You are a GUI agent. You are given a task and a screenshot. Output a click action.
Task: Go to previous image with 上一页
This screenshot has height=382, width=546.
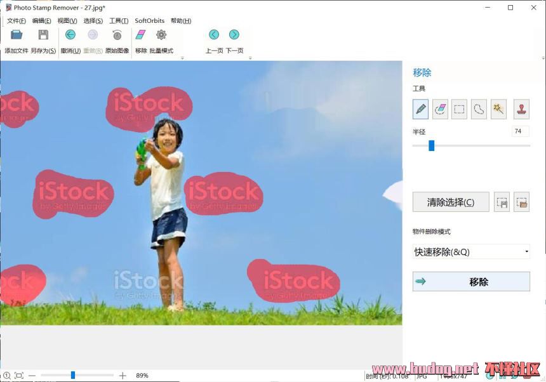click(x=214, y=35)
